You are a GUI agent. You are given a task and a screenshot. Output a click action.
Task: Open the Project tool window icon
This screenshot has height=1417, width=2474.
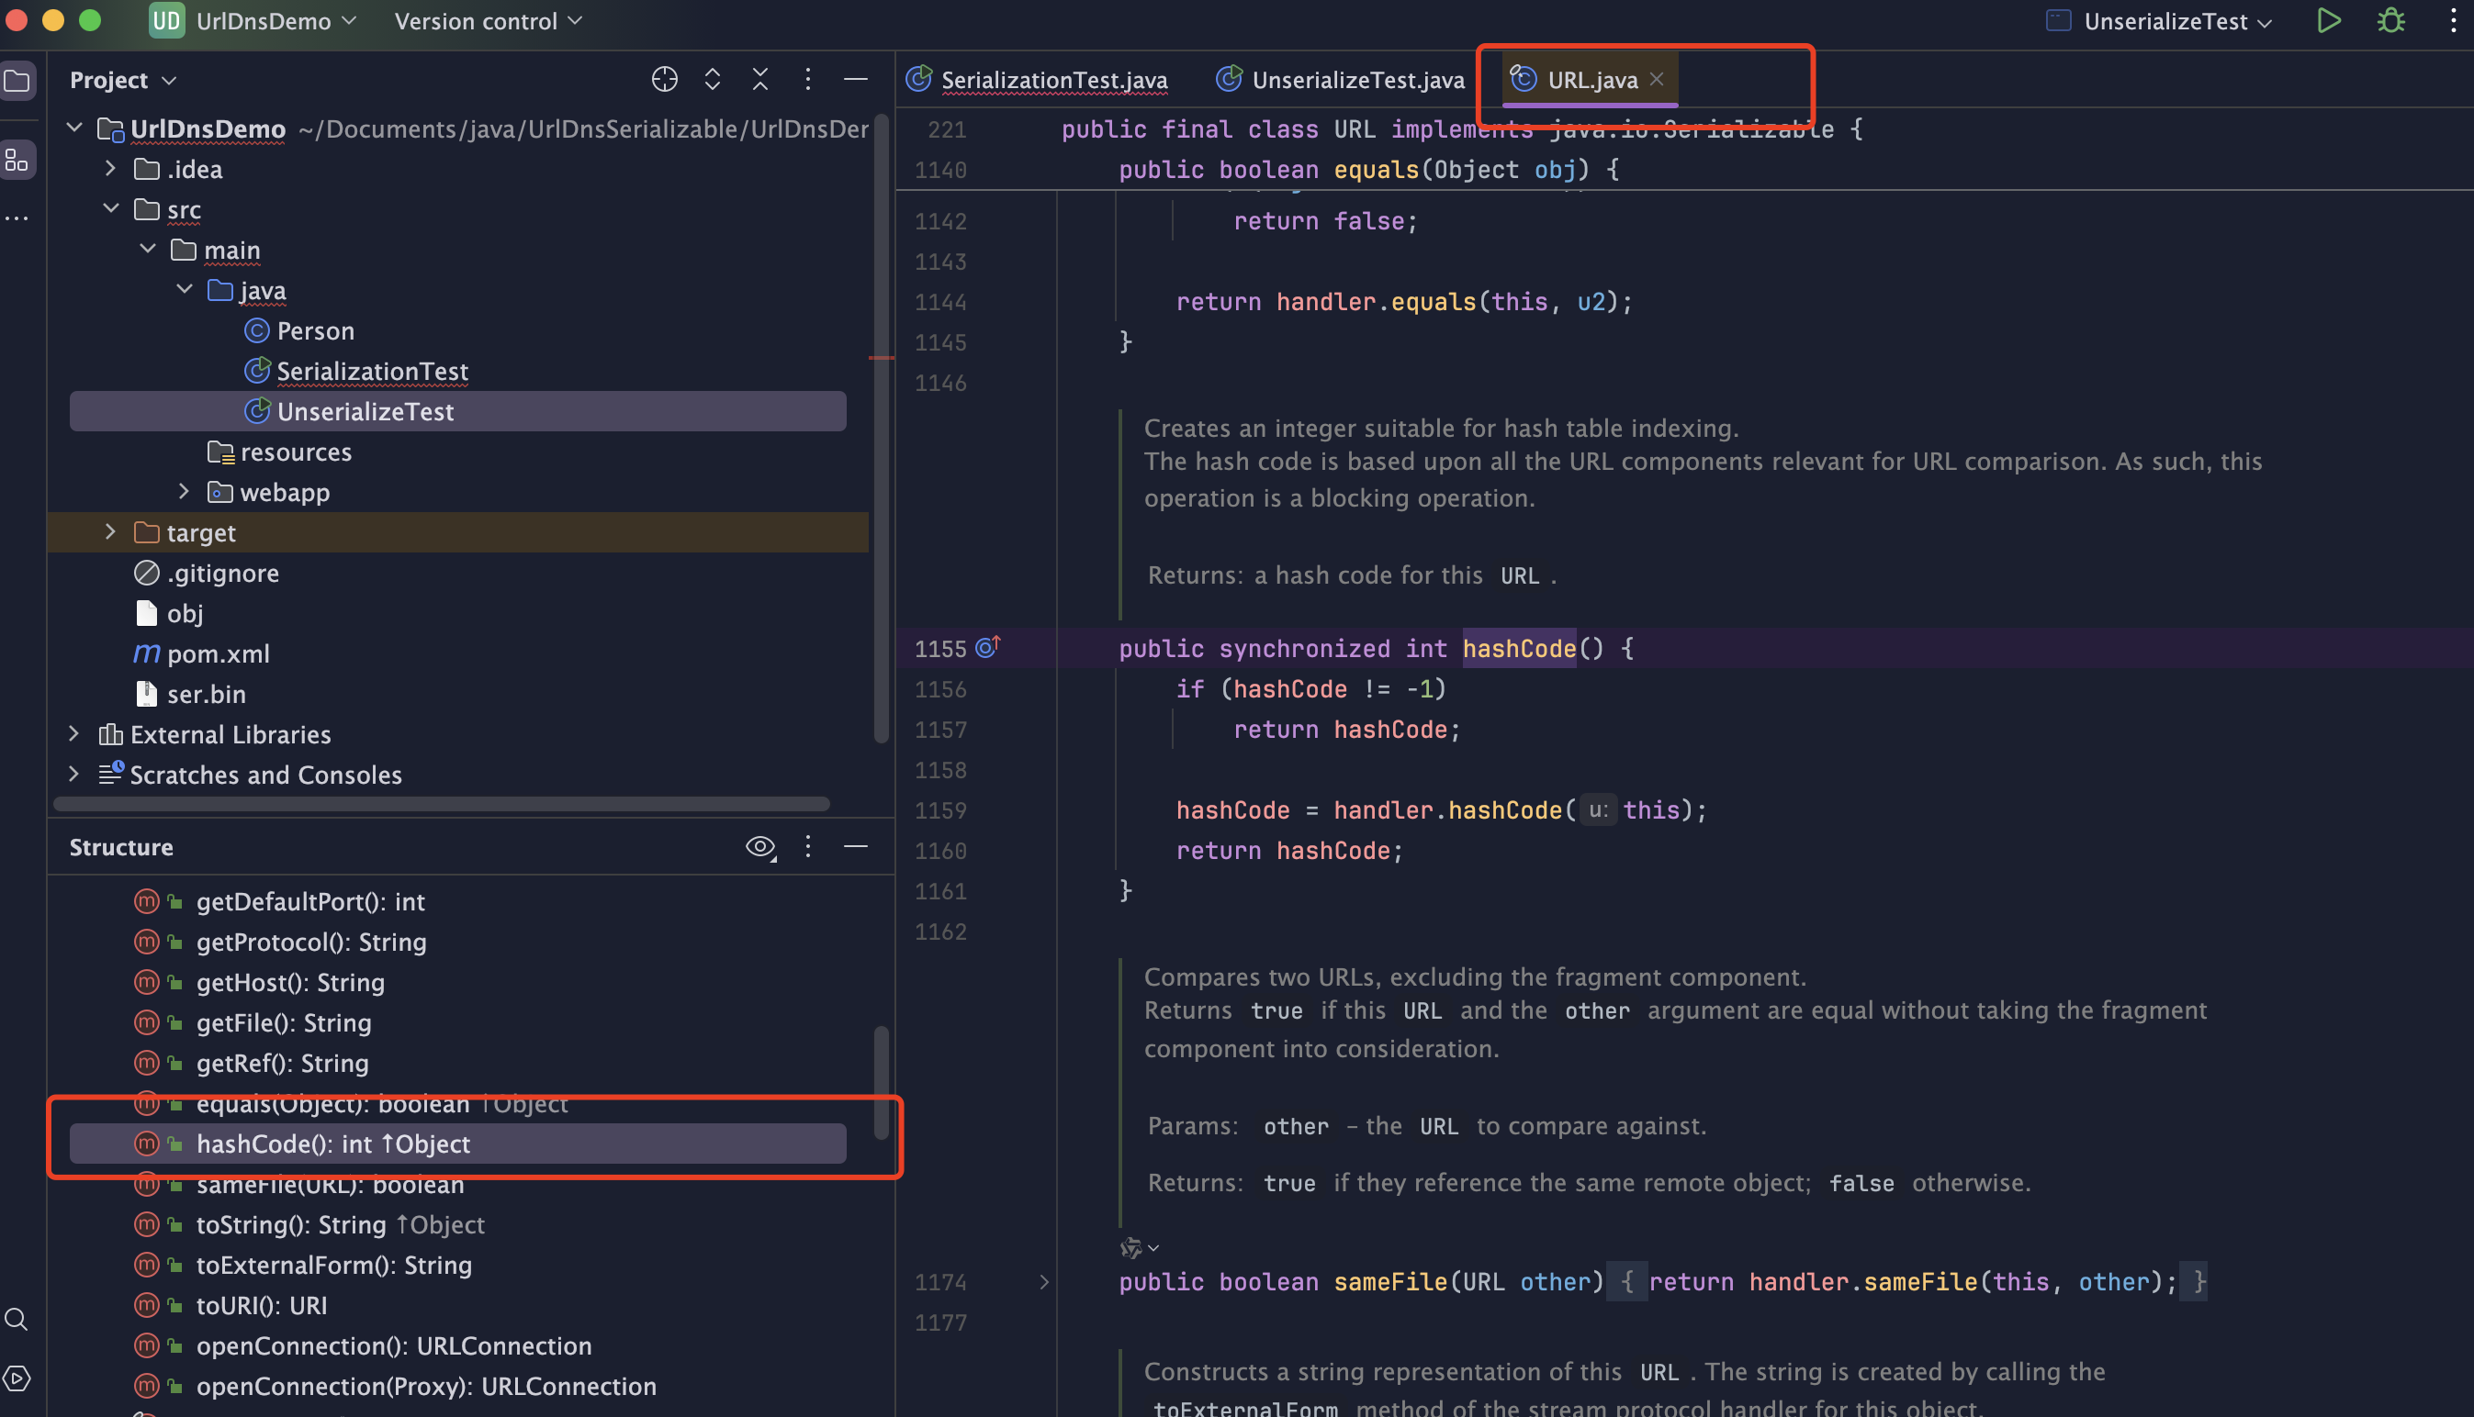pyautogui.click(x=17, y=80)
